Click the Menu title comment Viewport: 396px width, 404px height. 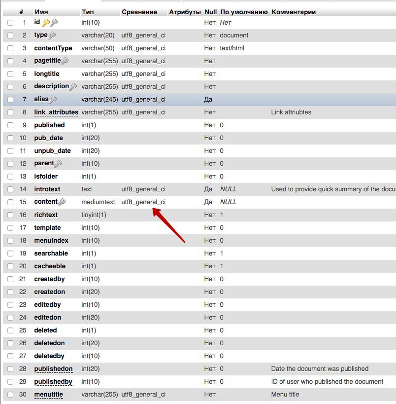[285, 395]
